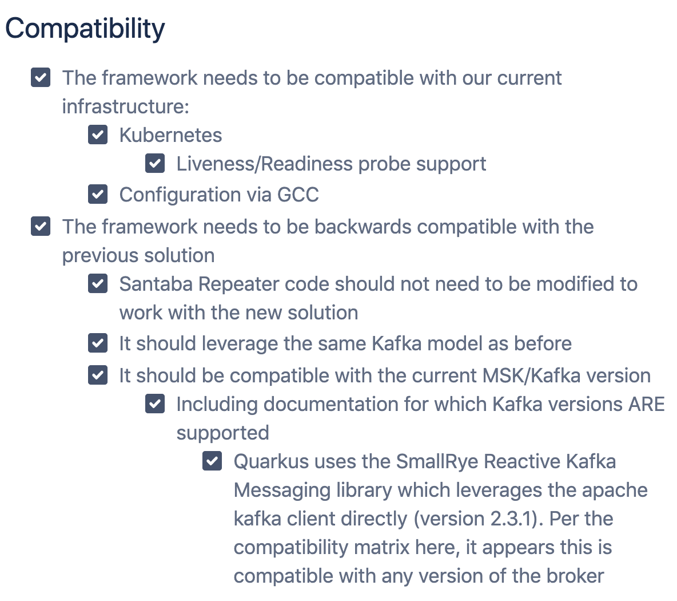The height and width of the screenshot is (601, 677).
Task: Toggle the Santaba Repeater code checkbox
Action: click(98, 283)
